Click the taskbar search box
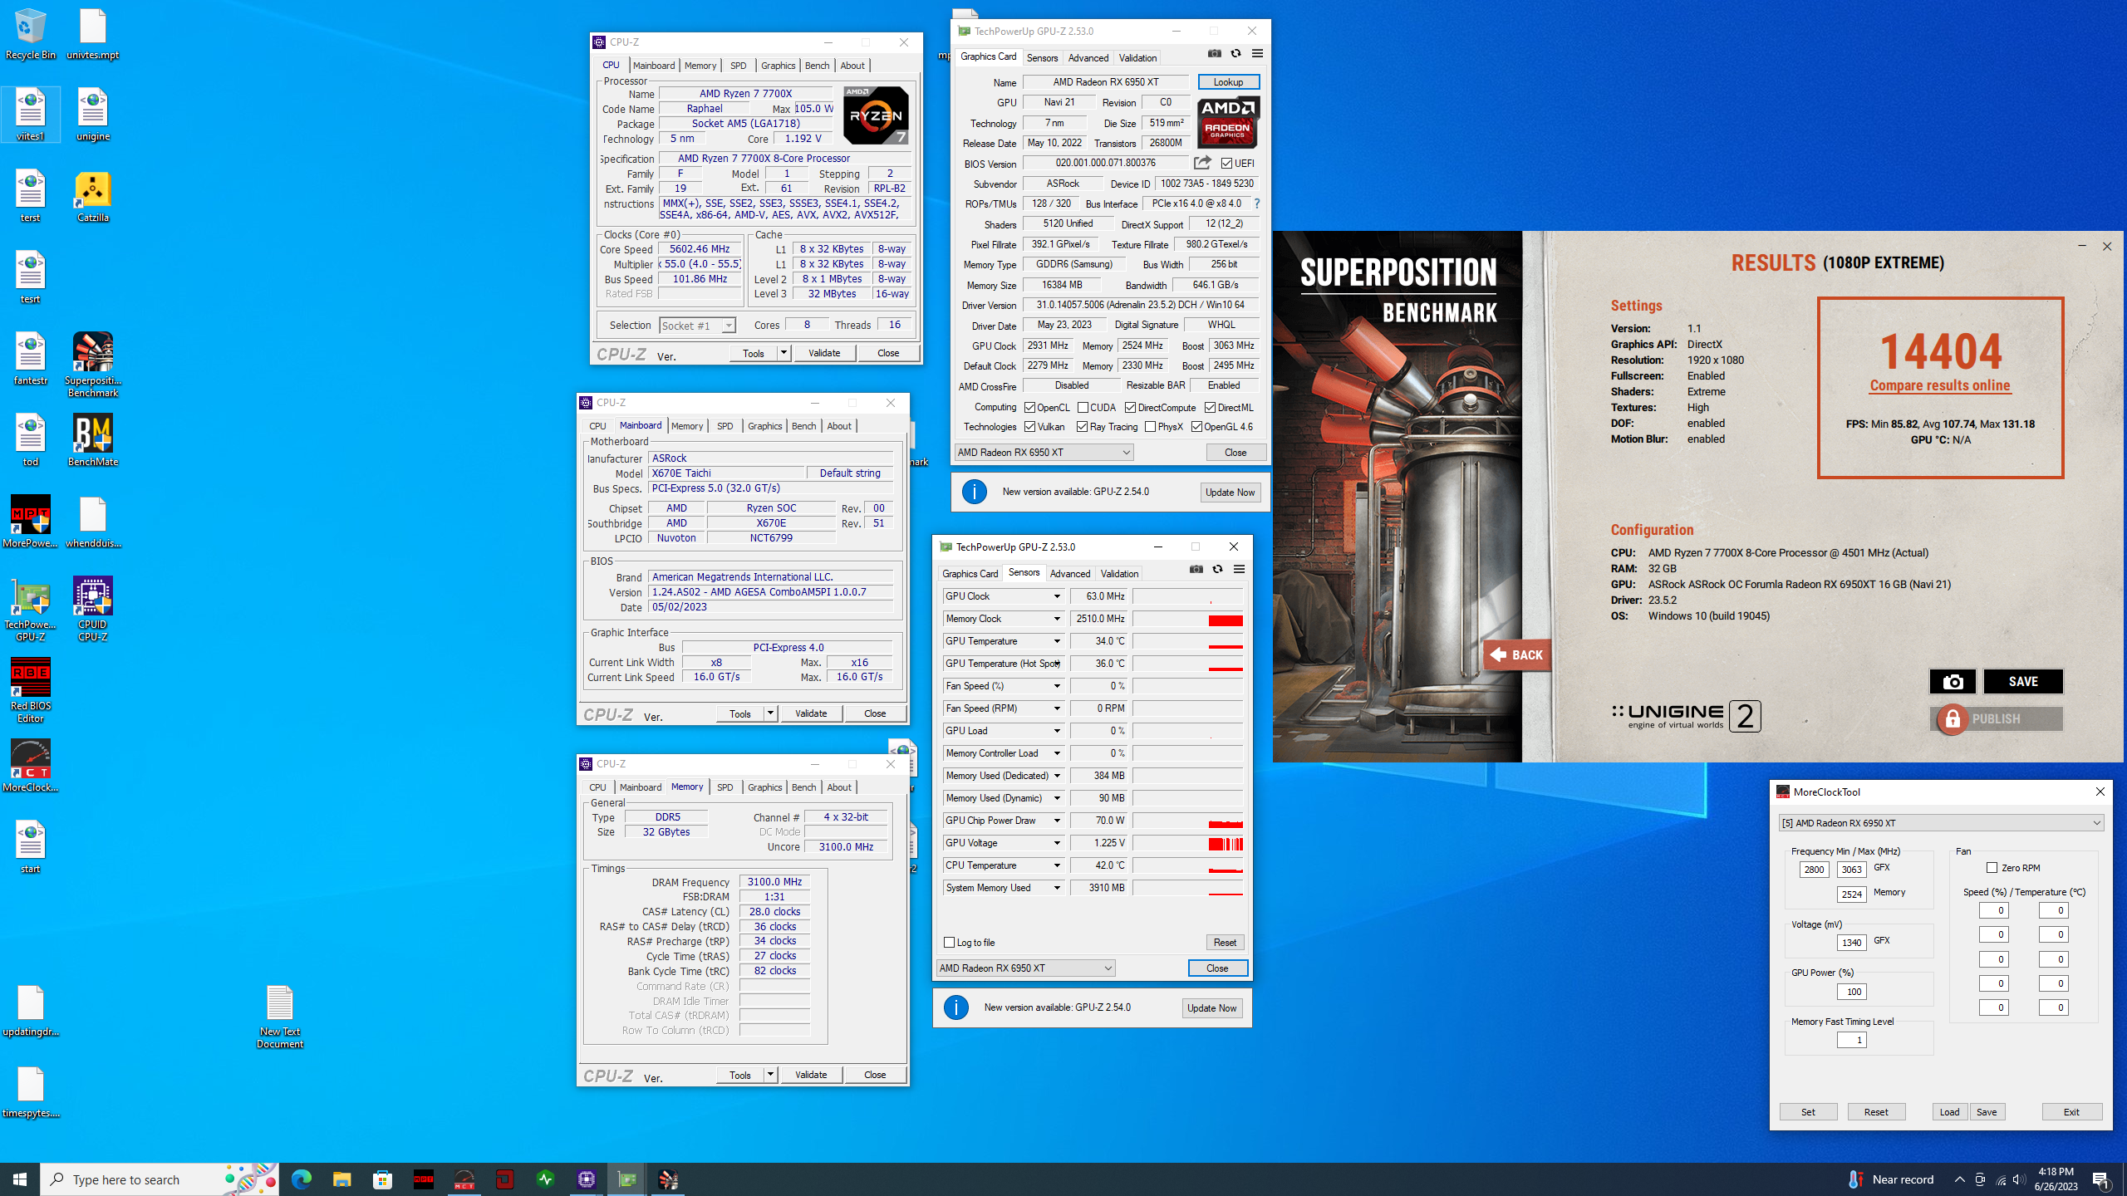Image resolution: width=2127 pixels, height=1196 pixels. [x=160, y=1179]
